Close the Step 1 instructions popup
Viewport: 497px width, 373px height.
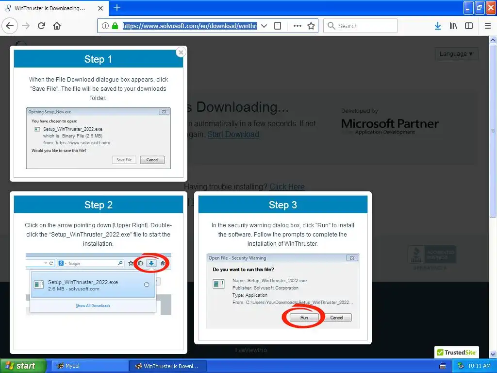[x=181, y=52]
